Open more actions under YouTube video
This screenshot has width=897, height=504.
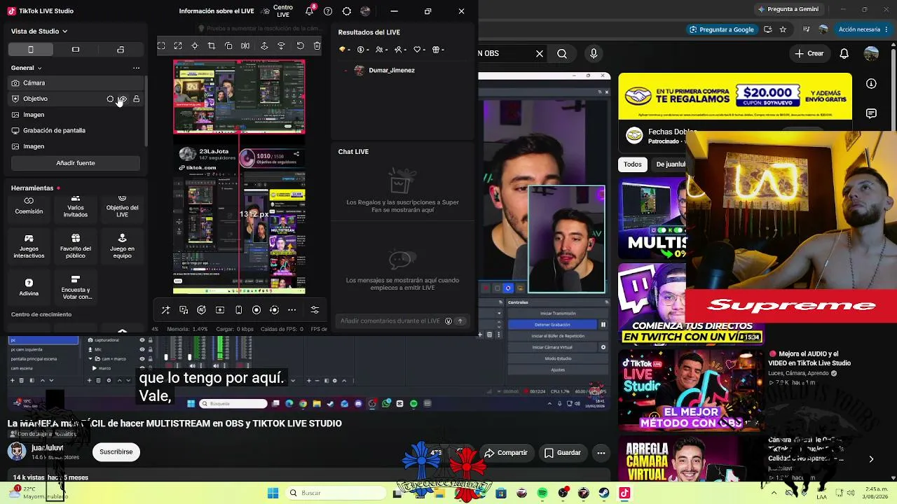pyautogui.click(x=601, y=453)
